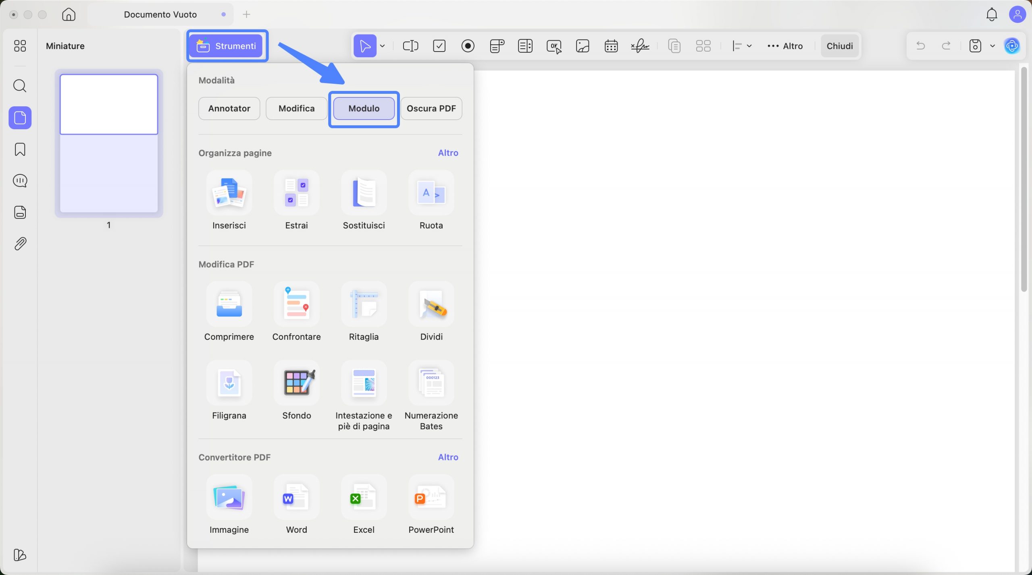This screenshot has height=575, width=1032.
Task: Select page 1 thumbnail
Action: pos(108,143)
